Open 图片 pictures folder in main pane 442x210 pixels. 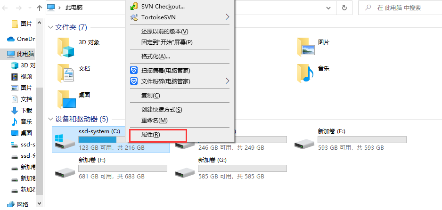click(x=305, y=47)
